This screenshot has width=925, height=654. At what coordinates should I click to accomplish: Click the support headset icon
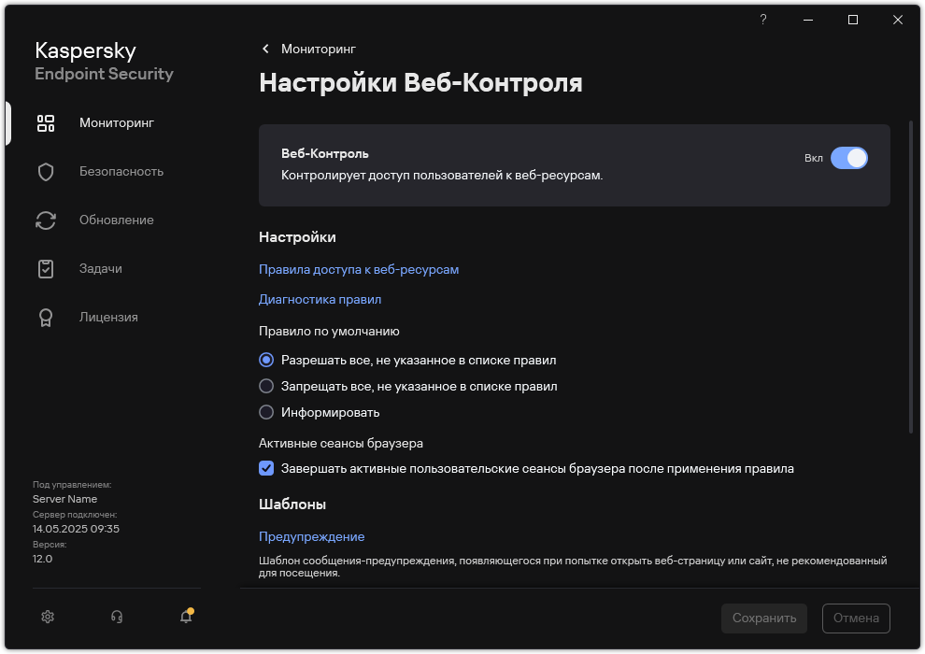(117, 617)
